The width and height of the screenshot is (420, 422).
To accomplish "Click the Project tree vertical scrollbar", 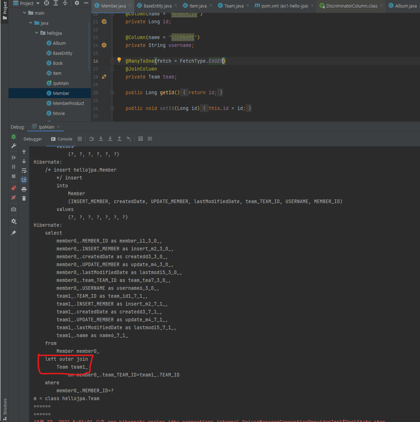I will pyautogui.click(x=89, y=47).
